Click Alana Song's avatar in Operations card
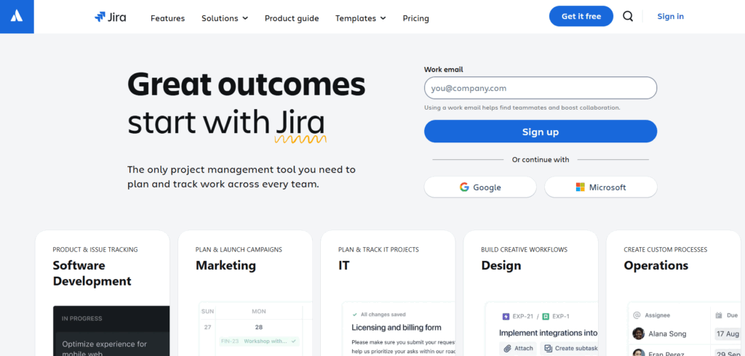 coord(638,333)
